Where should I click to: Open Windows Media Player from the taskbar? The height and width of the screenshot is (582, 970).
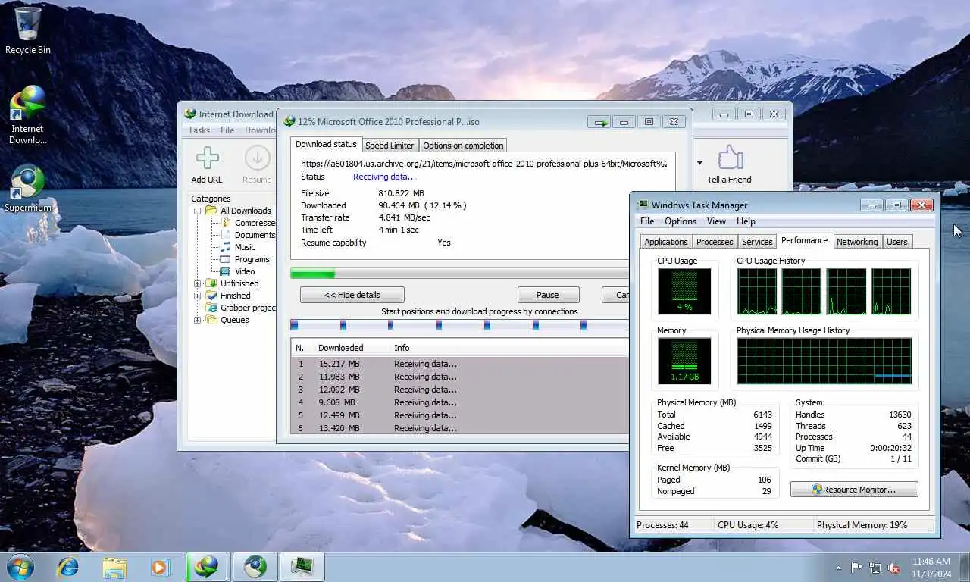[x=160, y=567]
